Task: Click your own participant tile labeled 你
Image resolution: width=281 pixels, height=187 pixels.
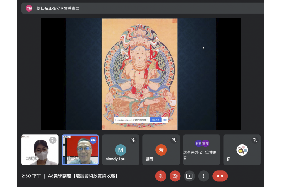Action: tap(242, 150)
